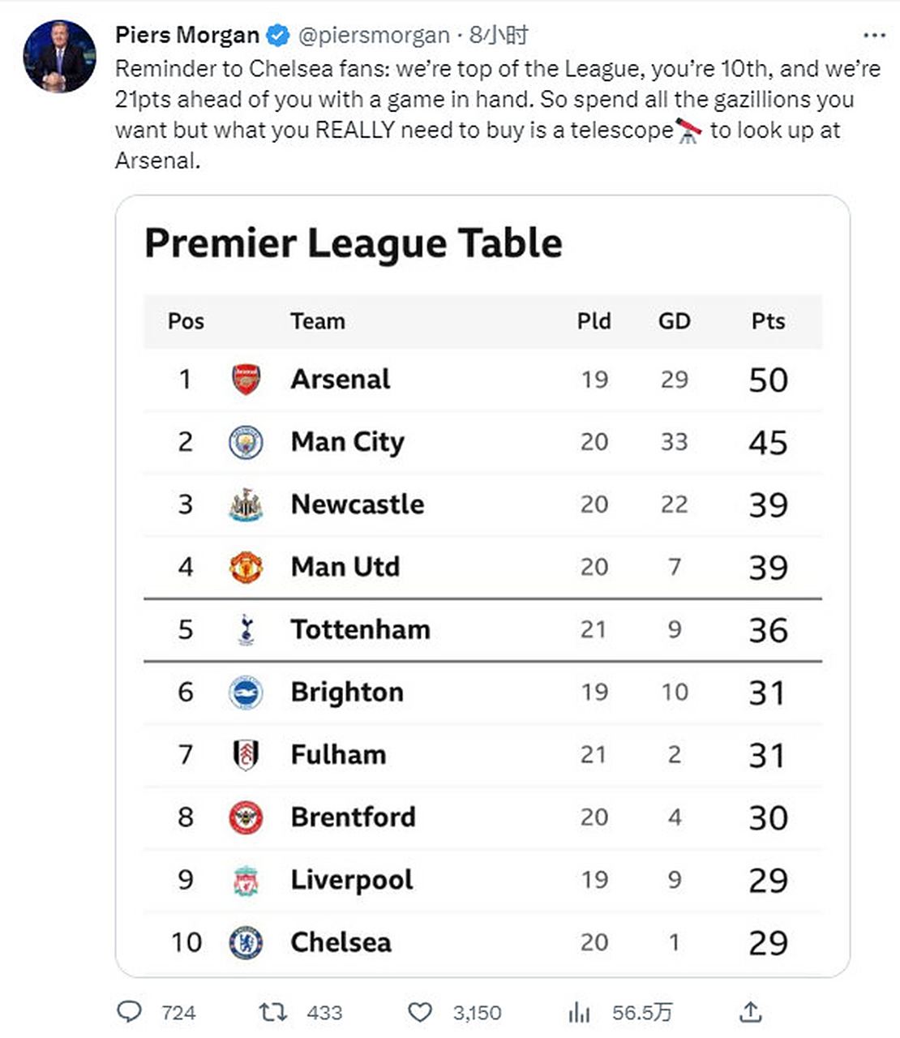This screenshot has height=1038, width=900.
Task: Open the tweet timestamp link
Action: [x=499, y=35]
